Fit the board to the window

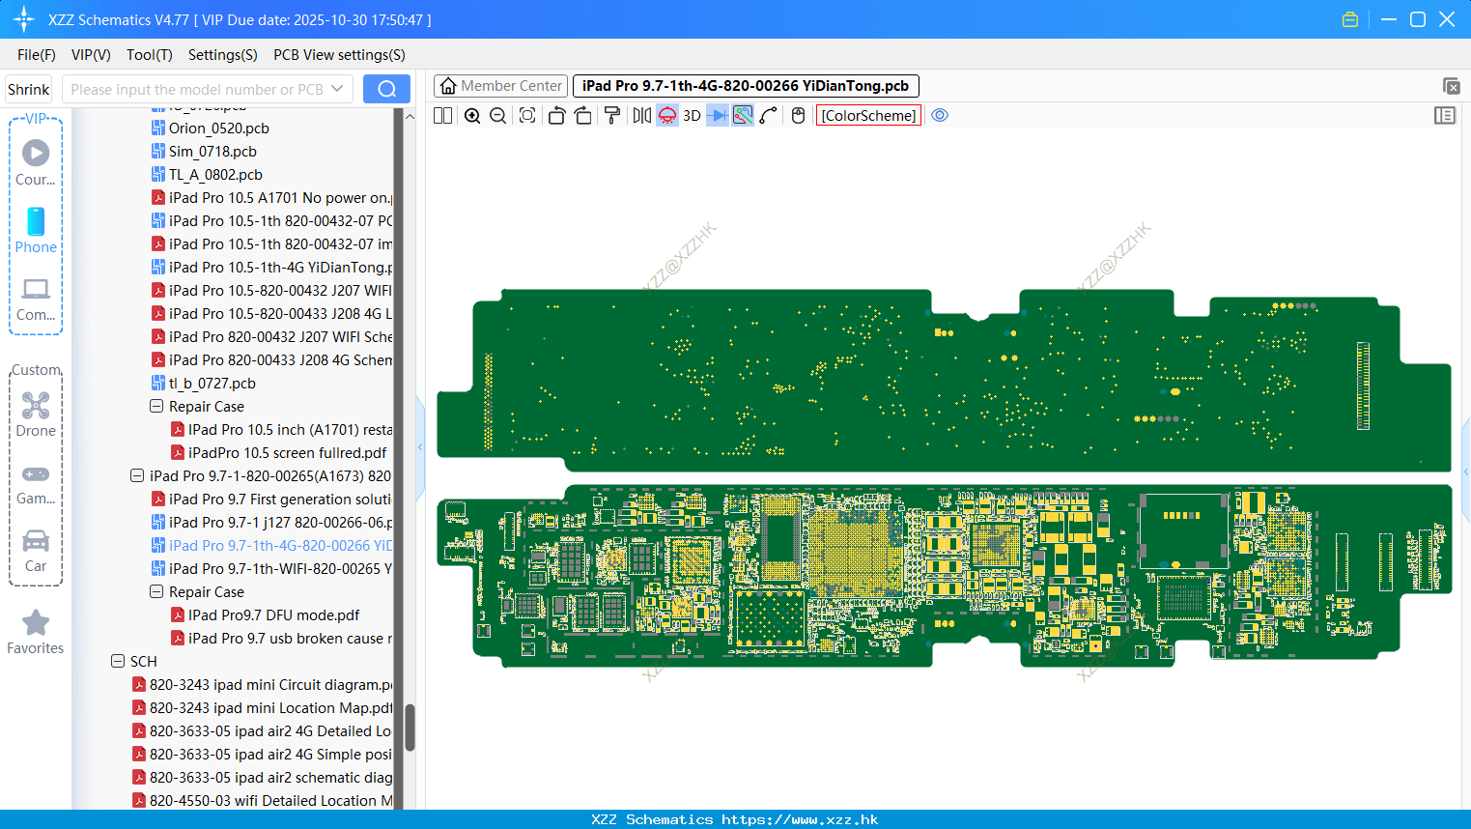pos(527,116)
